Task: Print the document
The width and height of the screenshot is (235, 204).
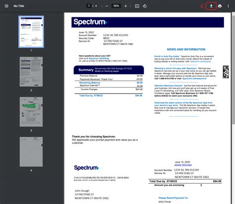Action: point(220,6)
